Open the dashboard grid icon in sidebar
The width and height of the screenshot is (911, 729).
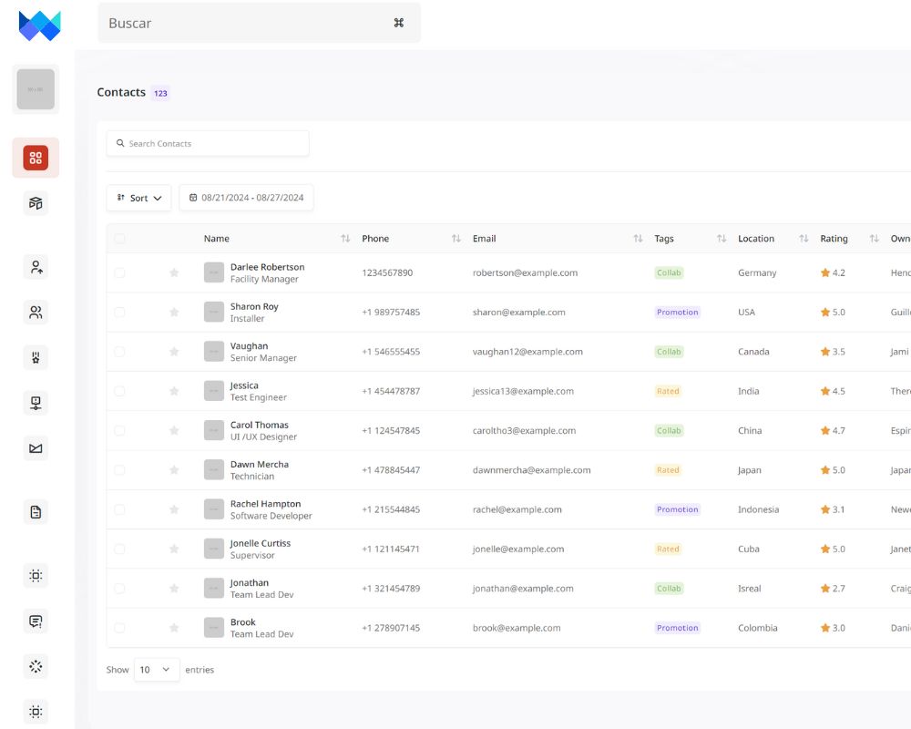coord(36,158)
